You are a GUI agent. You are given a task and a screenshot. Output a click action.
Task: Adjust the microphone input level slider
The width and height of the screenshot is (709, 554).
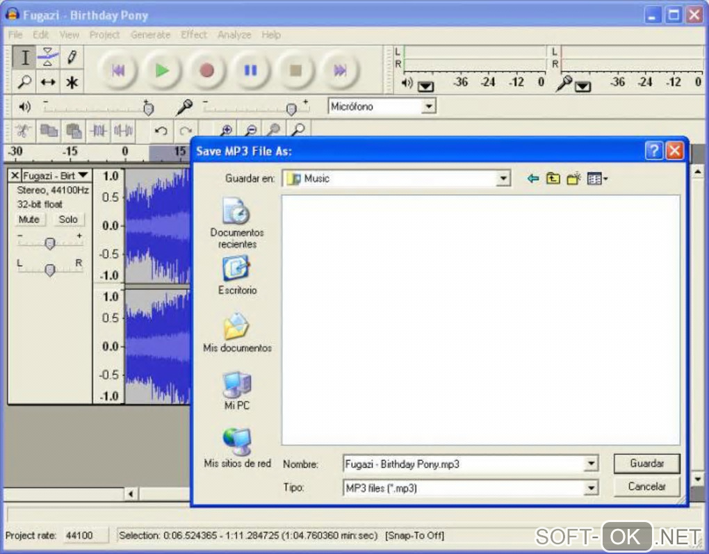coord(291,108)
